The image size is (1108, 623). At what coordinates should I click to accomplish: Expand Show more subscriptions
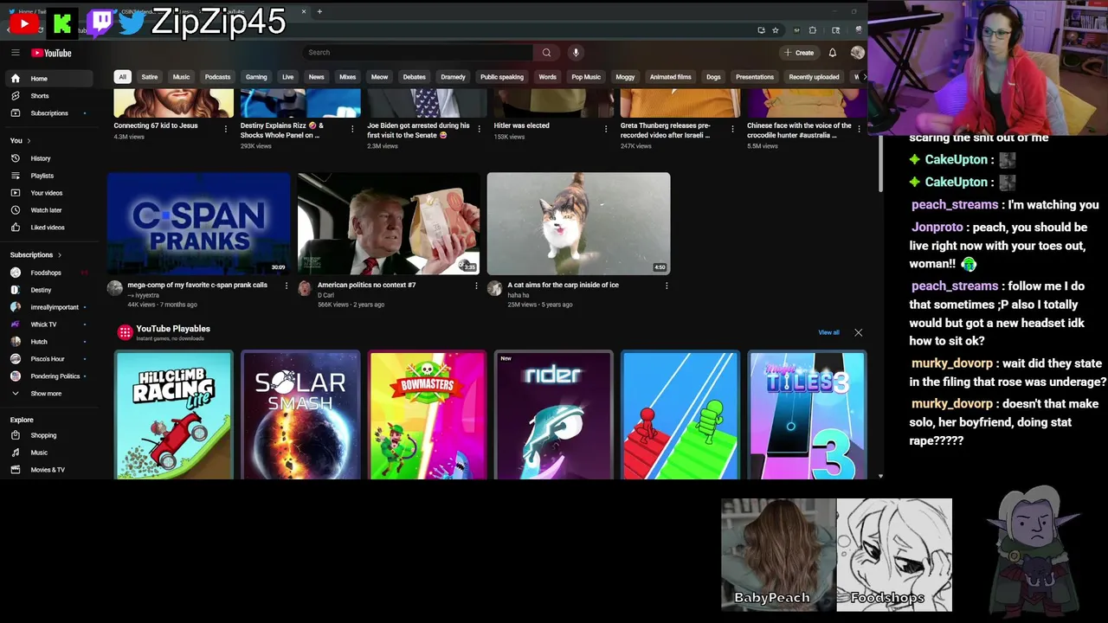pyautogui.click(x=50, y=394)
